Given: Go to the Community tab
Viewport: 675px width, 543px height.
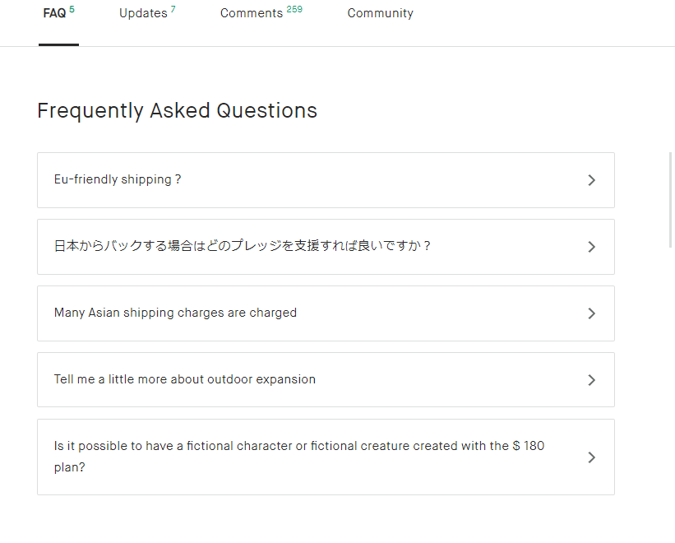Looking at the screenshot, I should tap(380, 13).
